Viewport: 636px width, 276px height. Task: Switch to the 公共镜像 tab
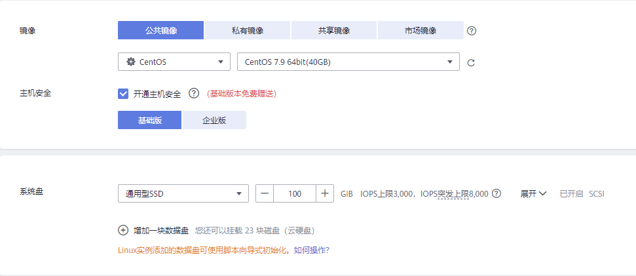click(x=160, y=31)
